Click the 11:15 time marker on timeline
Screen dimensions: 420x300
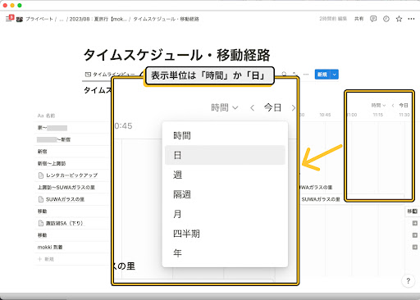[x=378, y=115]
